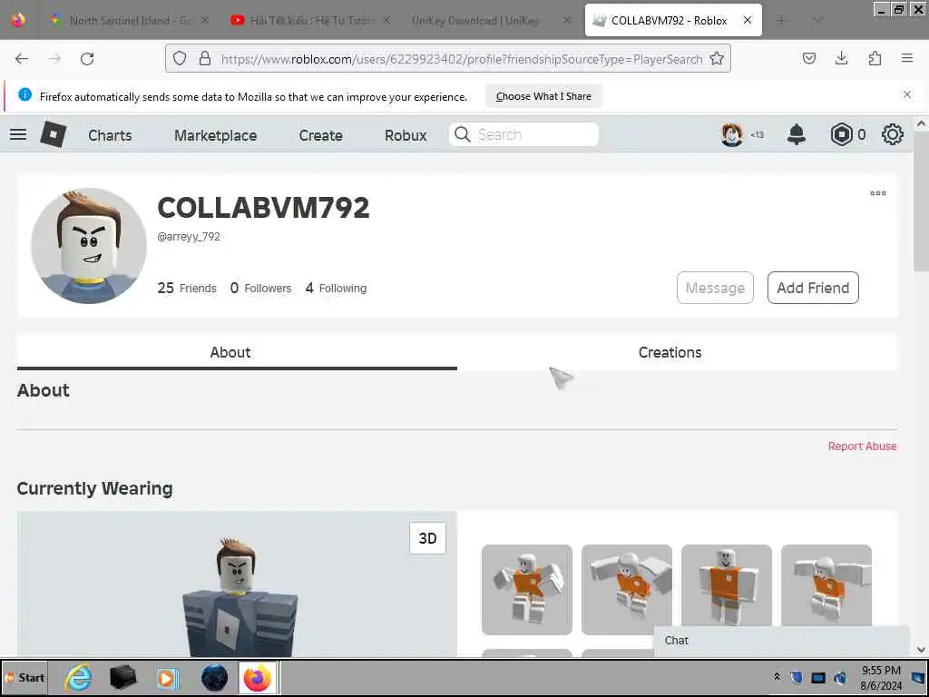
Task: Click the Firefox taskbar icon
Action: (x=258, y=678)
